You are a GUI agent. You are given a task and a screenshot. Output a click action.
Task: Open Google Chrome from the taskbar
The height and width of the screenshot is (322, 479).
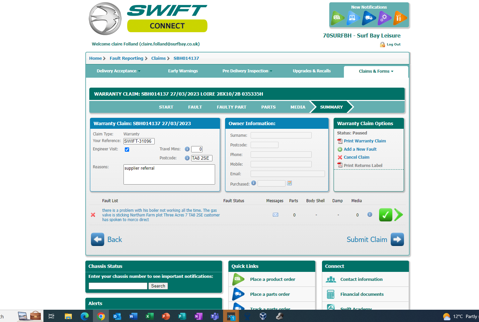pyautogui.click(x=101, y=316)
